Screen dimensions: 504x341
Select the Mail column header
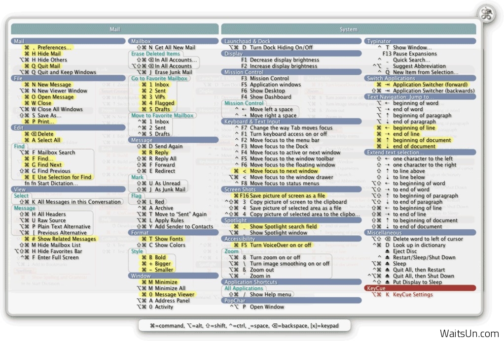tap(114, 29)
